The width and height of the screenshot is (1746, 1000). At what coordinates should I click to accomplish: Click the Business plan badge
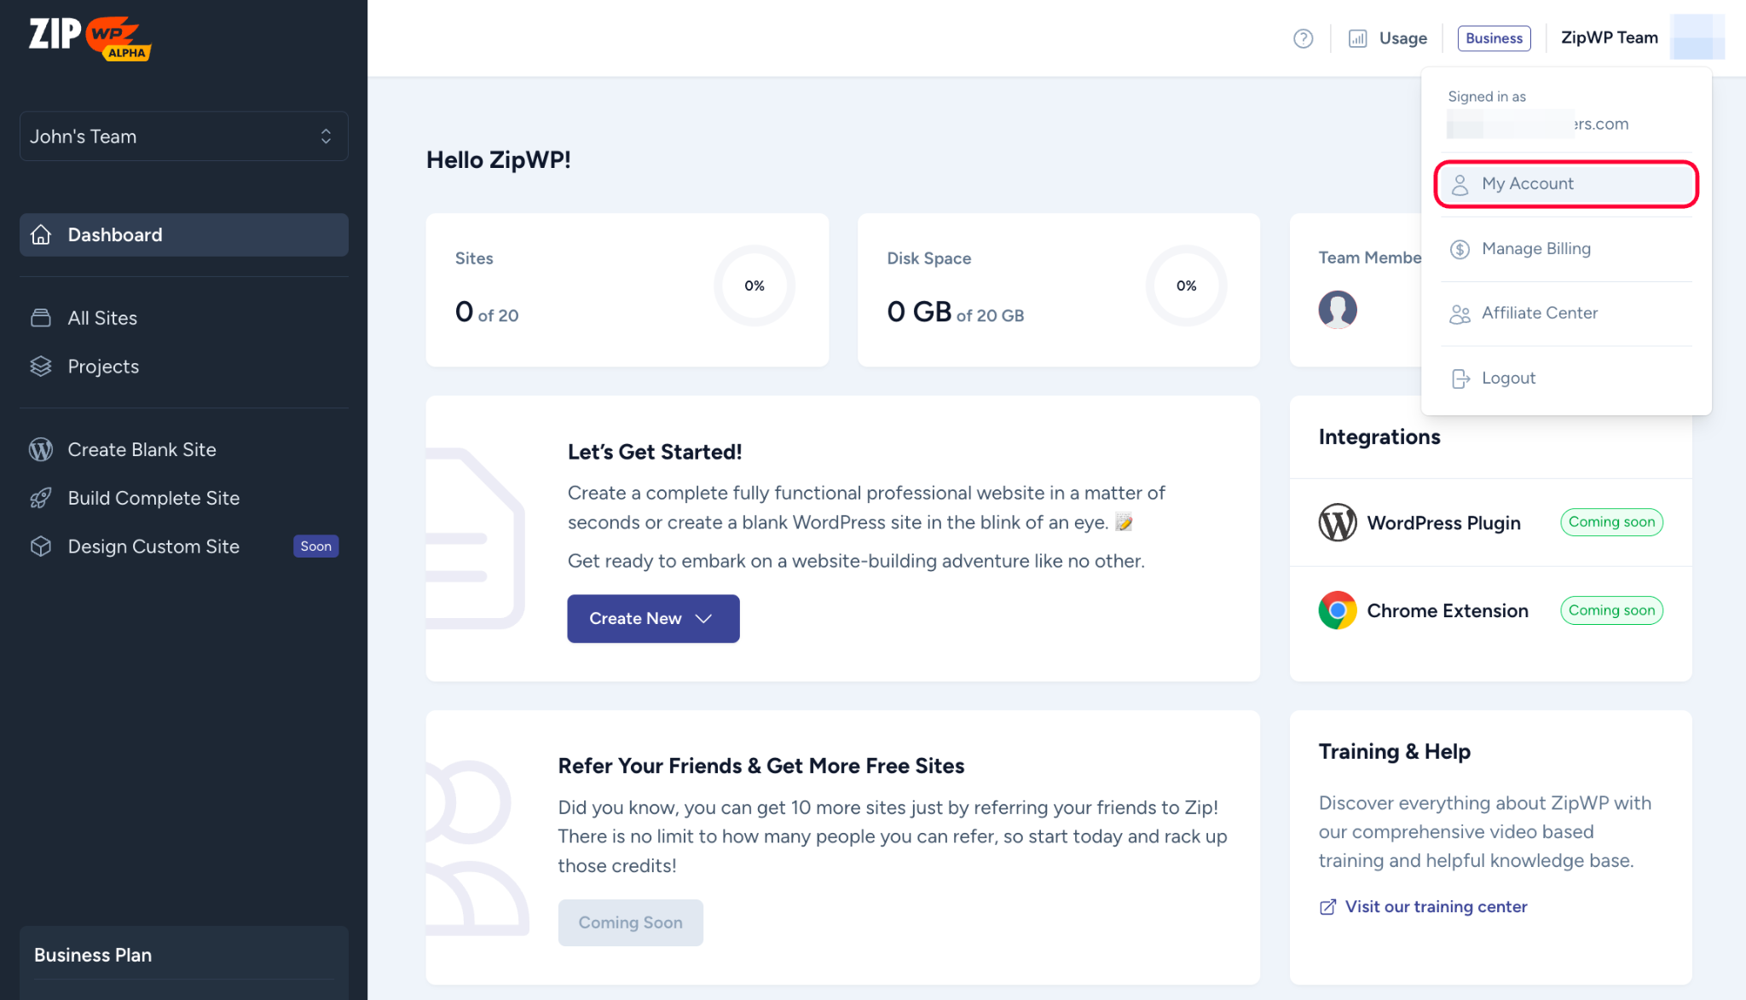pos(1494,38)
